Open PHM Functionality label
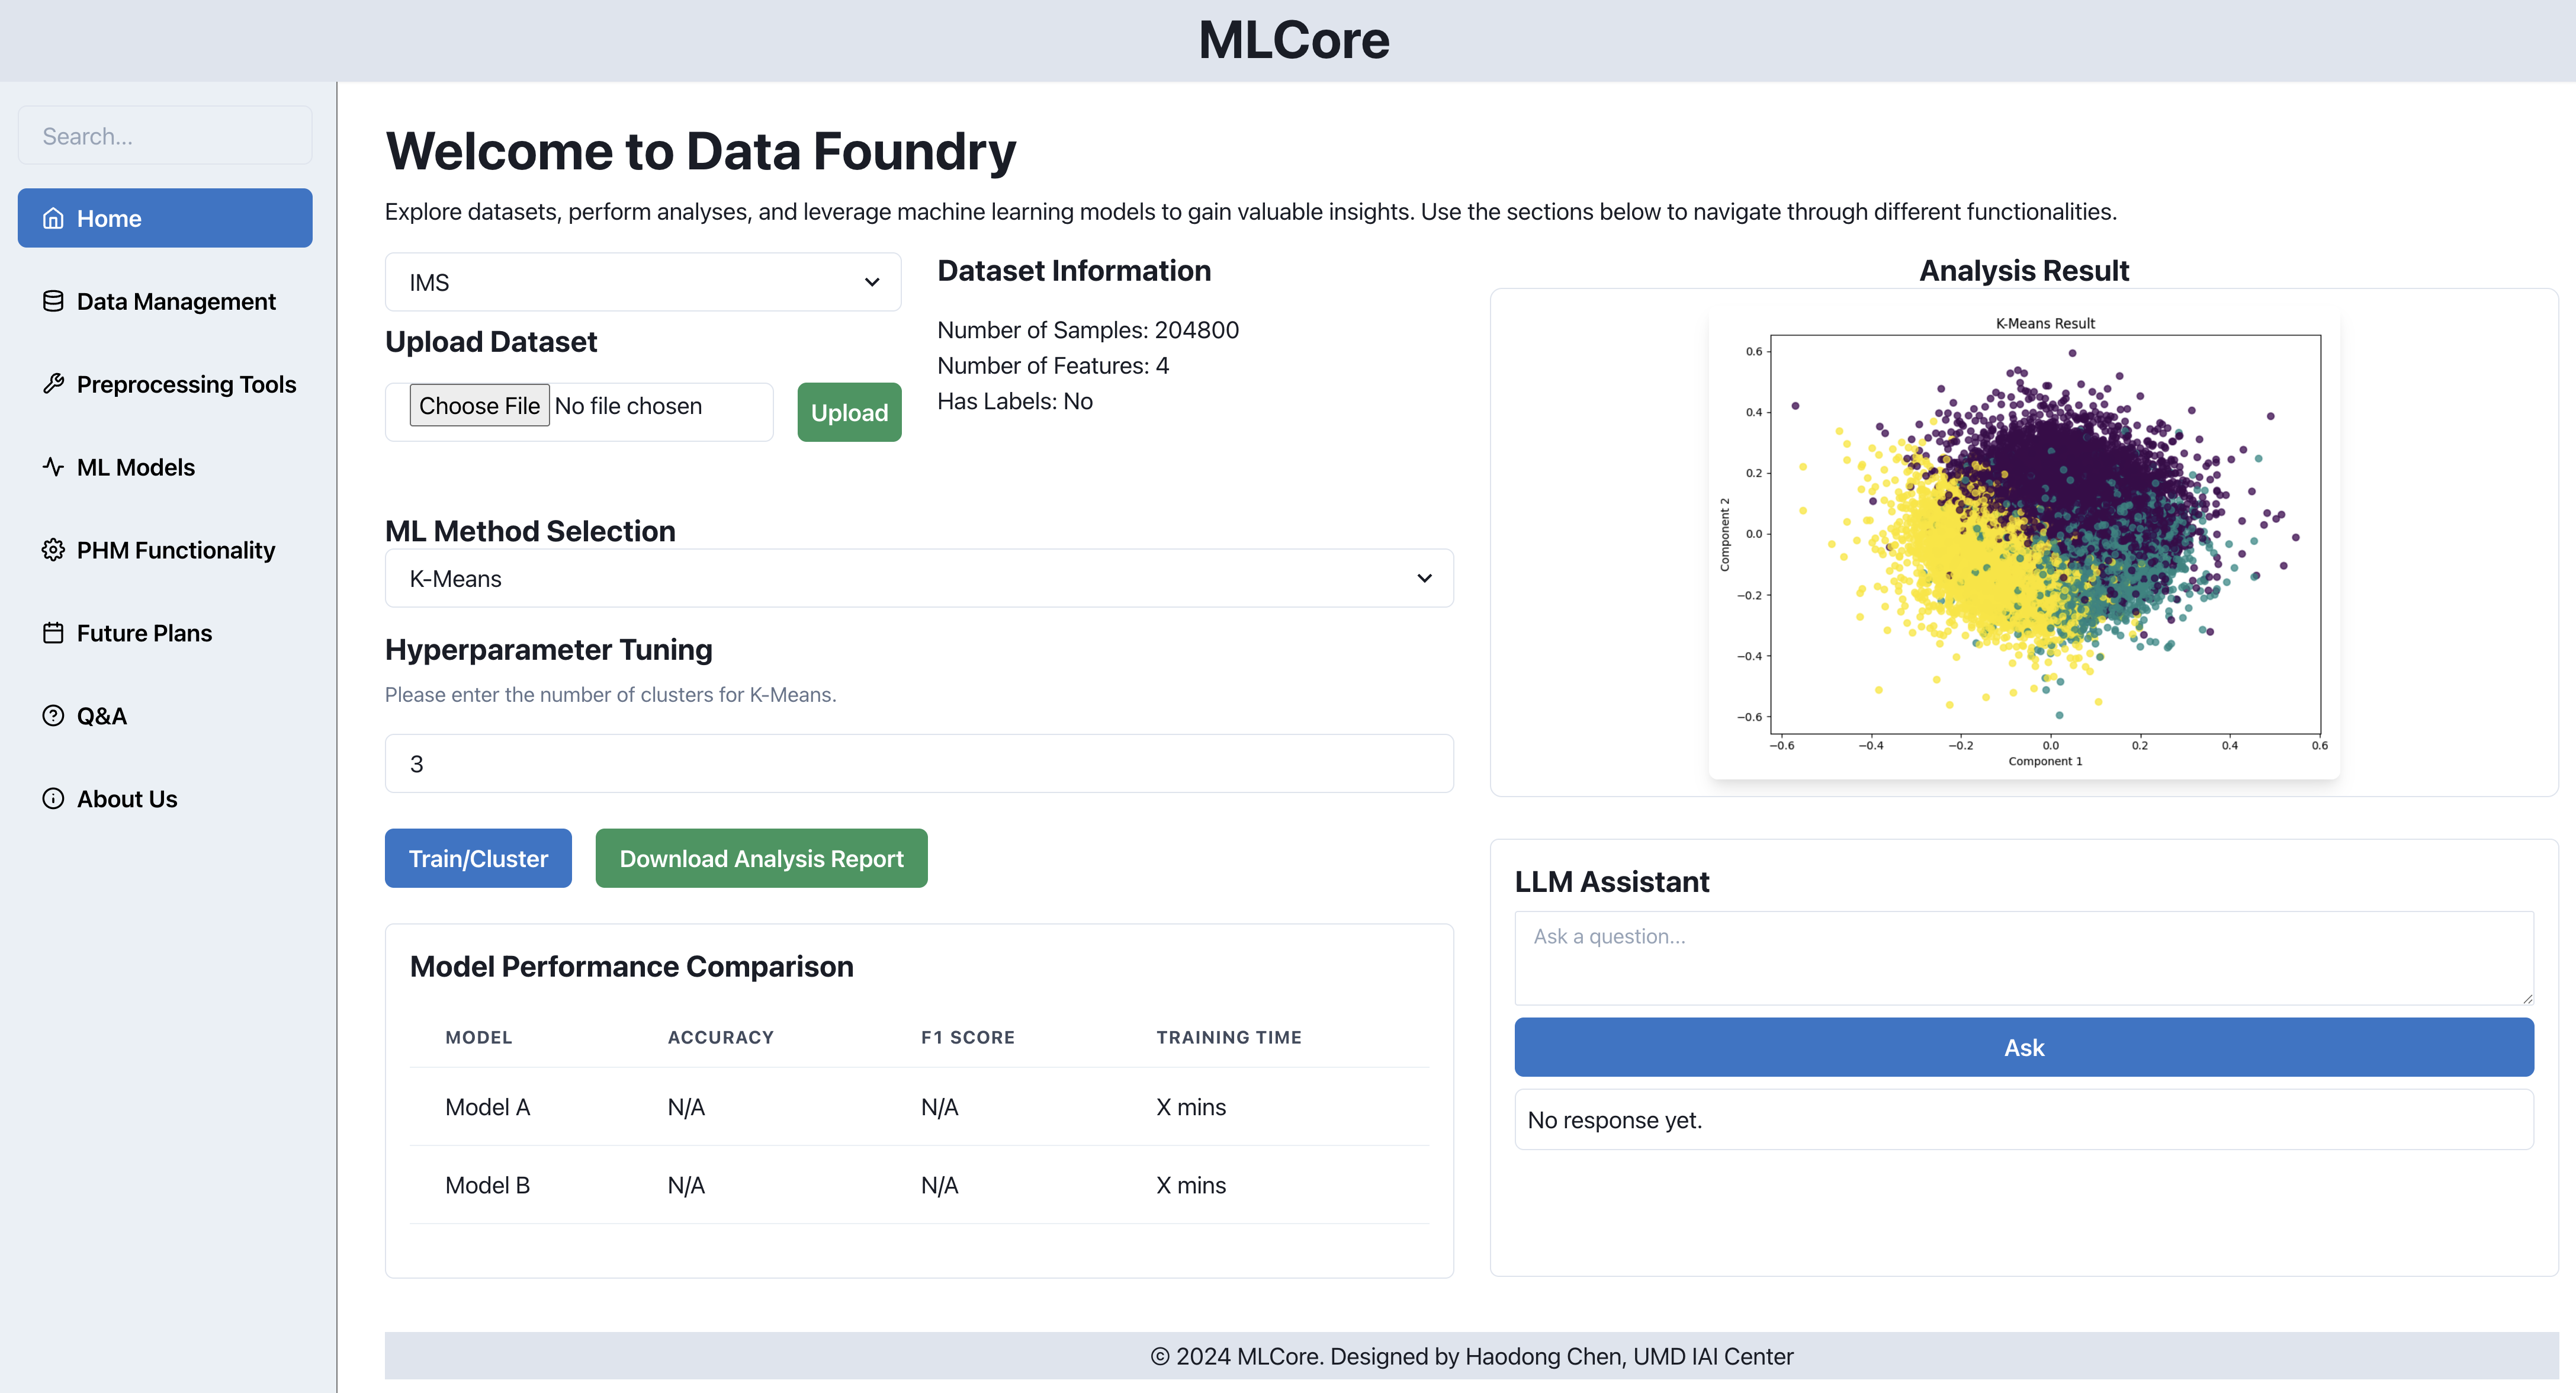 176,550
